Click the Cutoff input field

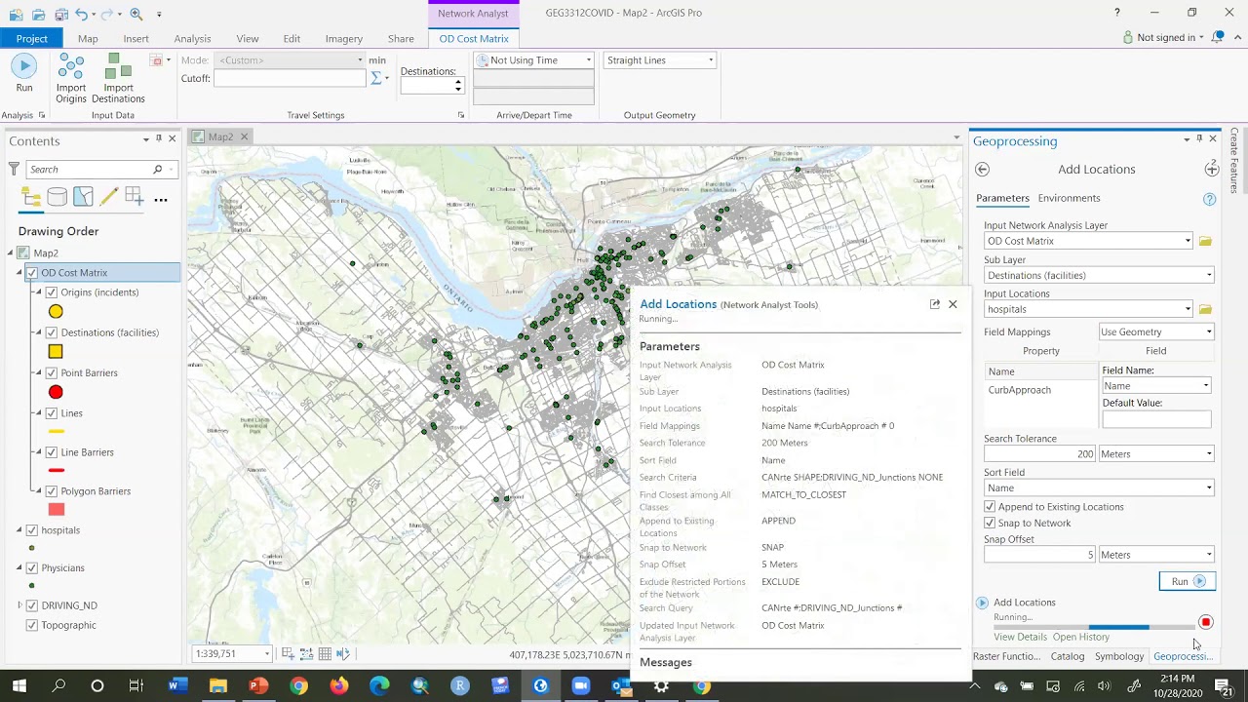point(289,79)
